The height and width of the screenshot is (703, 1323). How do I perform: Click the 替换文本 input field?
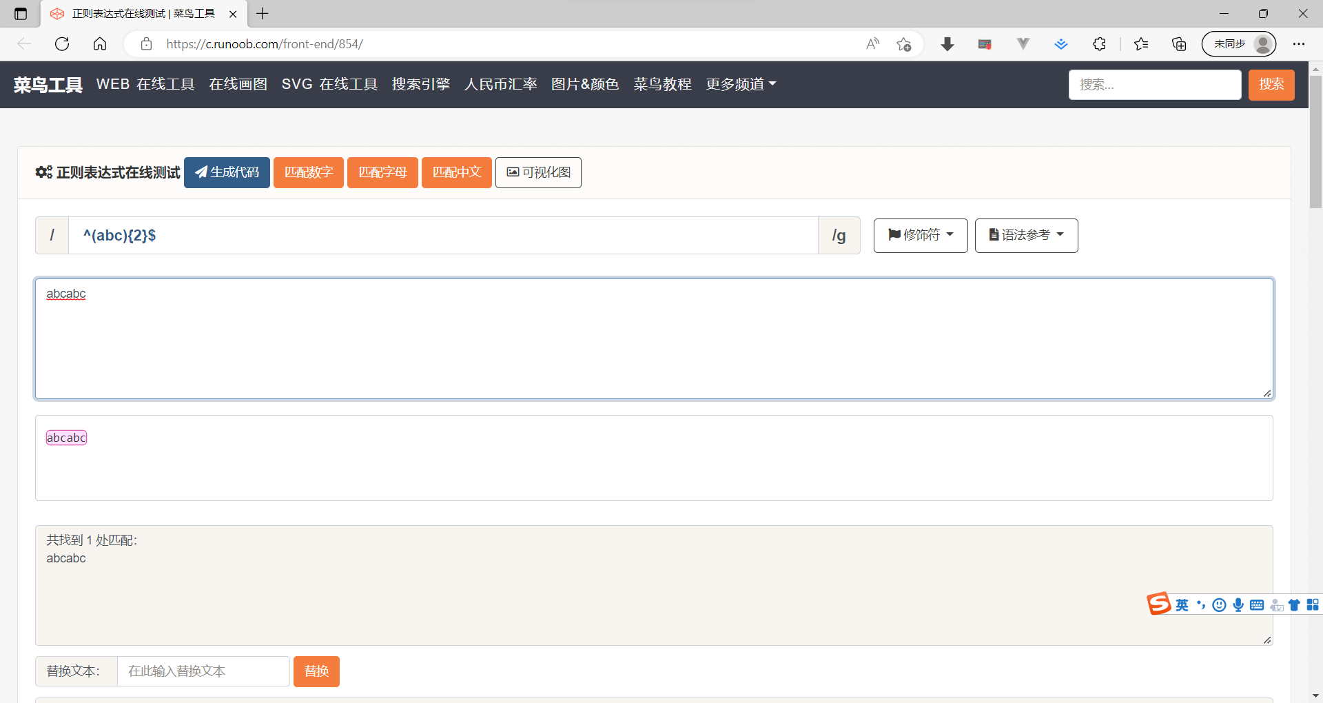tap(203, 671)
